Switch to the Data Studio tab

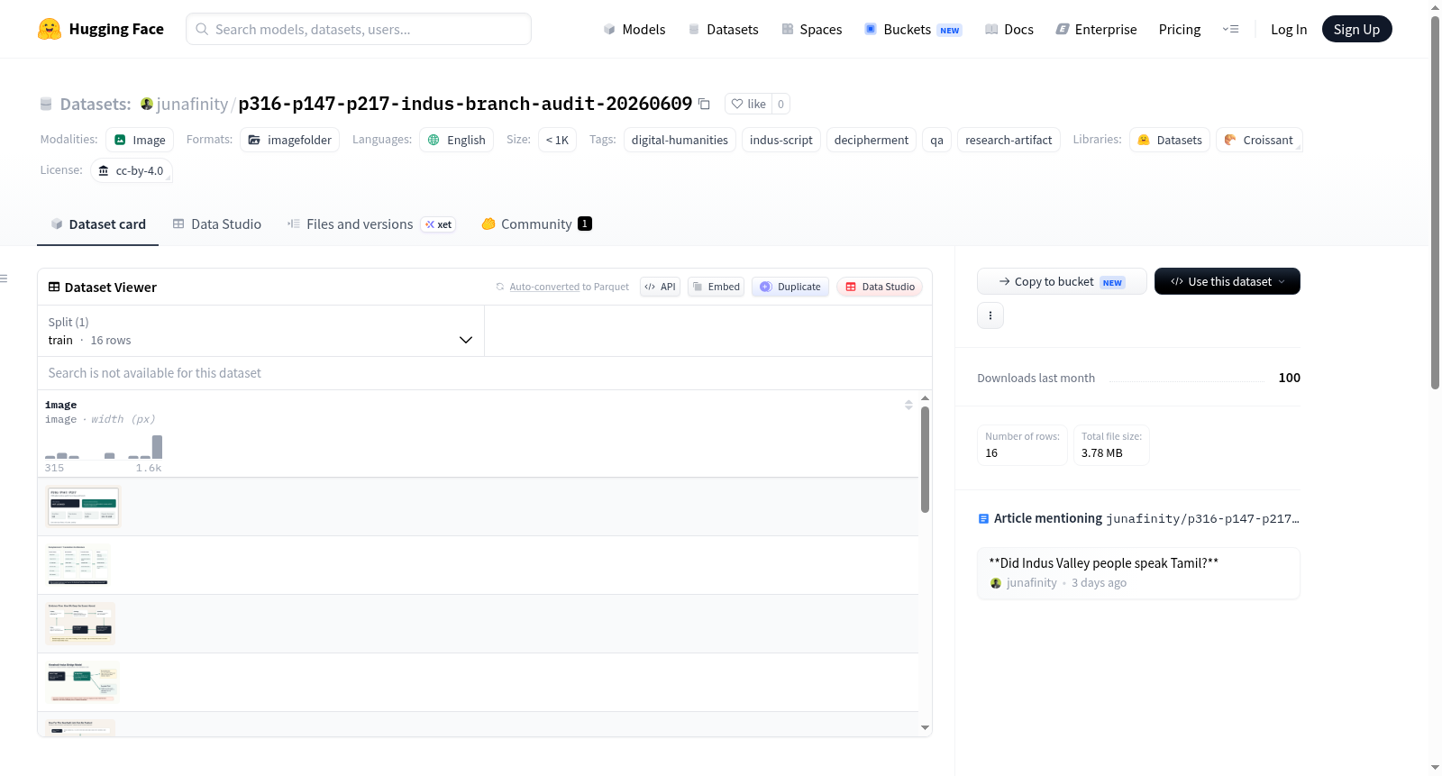[x=216, y=224]
